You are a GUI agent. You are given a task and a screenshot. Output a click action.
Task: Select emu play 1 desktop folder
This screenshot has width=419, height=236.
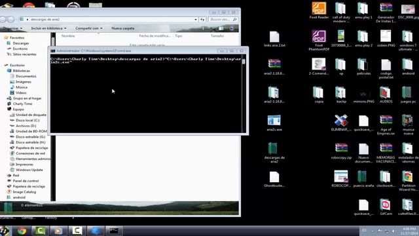pyautogui.click(x=363, y=10)
